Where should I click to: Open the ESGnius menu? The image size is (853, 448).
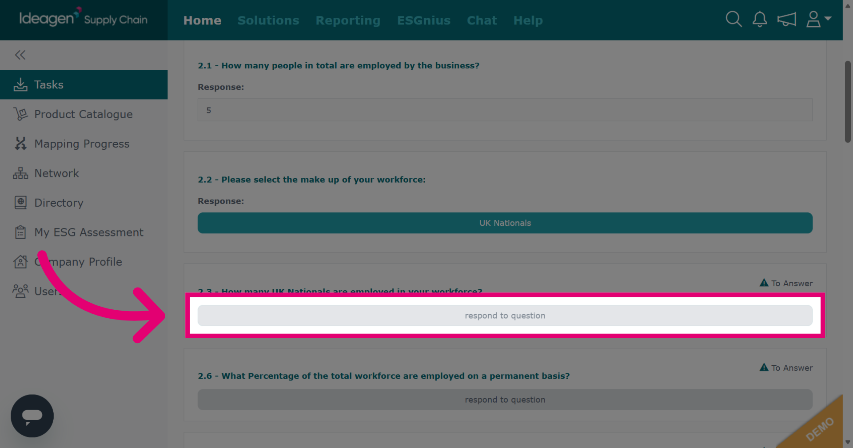tap(424, 20)
